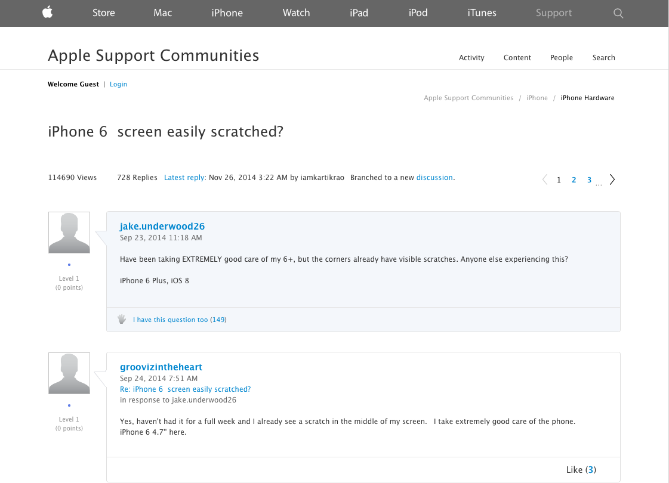The width and height of the screenshot is (669, 483).
Task: Open the branched discussion link
Action: 434,177
